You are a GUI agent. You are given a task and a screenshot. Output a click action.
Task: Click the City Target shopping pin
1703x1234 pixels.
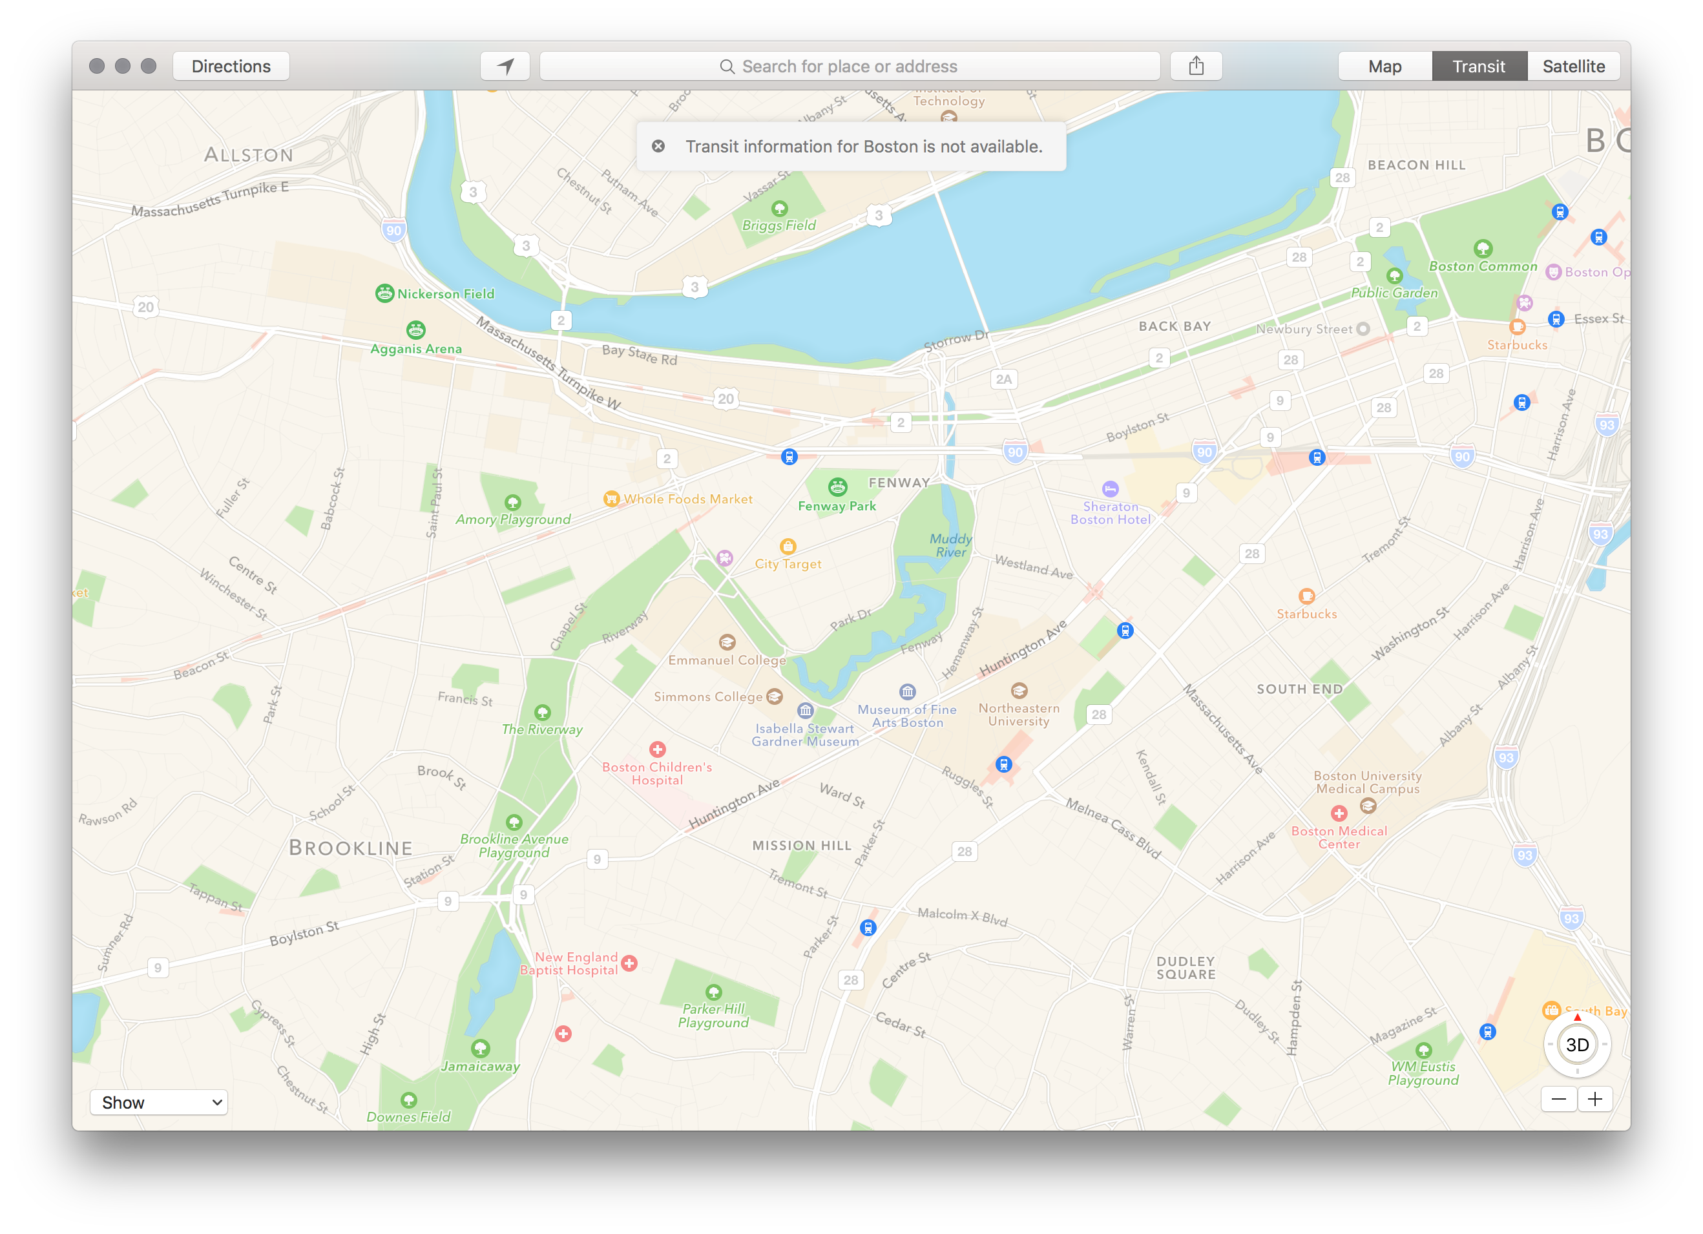(788, 546)
